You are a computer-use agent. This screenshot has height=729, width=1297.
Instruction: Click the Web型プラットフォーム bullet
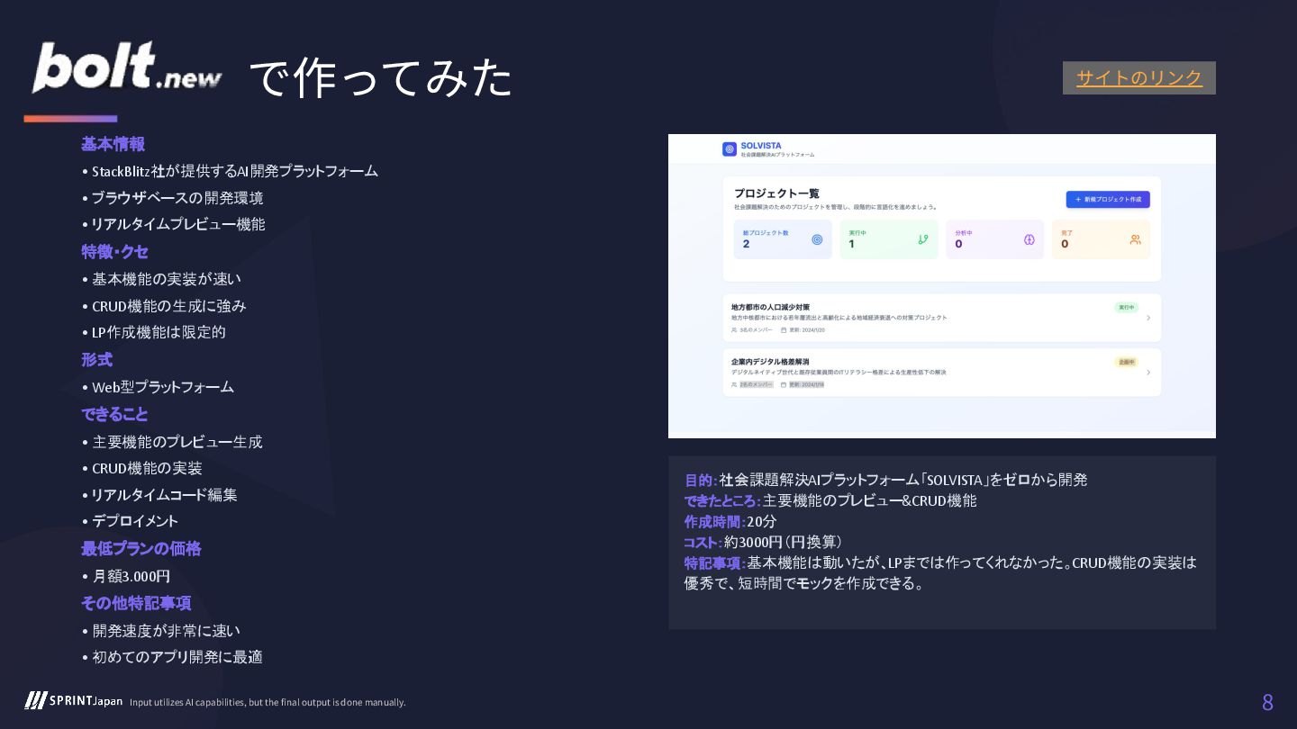163,387
